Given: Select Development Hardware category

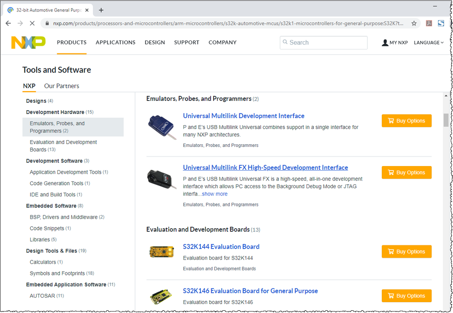Looking at the screenshot, I should click(60, 112).
